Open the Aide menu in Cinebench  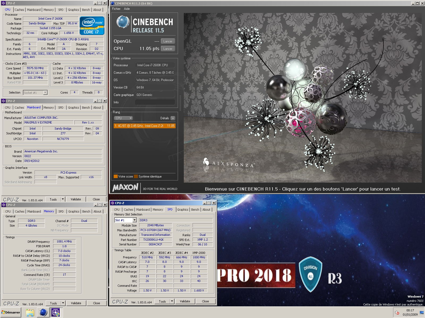(x=127, y=9)
